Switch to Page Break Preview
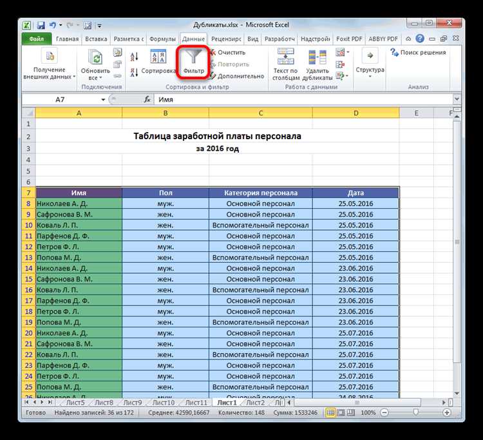Image resolution: width=483 pixels, height=440 pixels. [351, 412]
